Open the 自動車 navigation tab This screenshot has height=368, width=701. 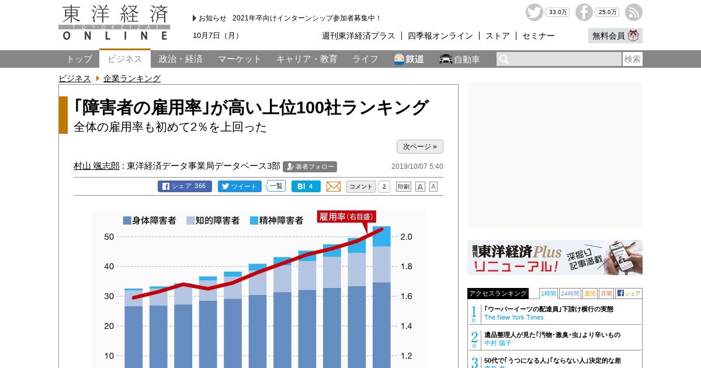[x=460, y=59]
